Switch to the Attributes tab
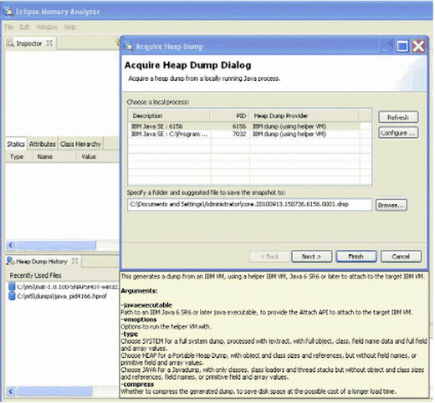Screen dimensions: 435x403 (x=43, y=144)
